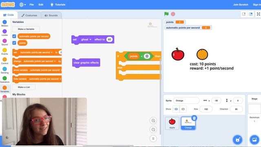This screenshot has width=261, height=147.
Task: Select the Sensing block category
Action: [x=4, y=70]
